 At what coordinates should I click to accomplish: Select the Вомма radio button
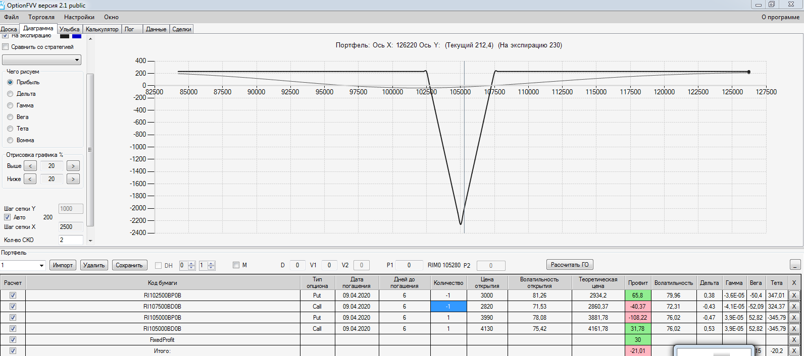coord(10,140)
